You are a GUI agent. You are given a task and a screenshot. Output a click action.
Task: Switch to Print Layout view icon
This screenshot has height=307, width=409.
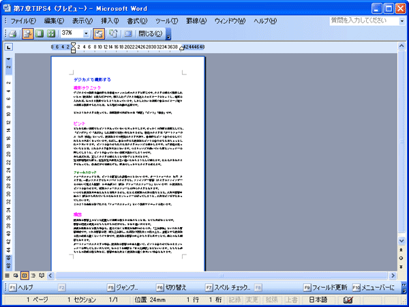pyautogui.click(x=25, y=276)
